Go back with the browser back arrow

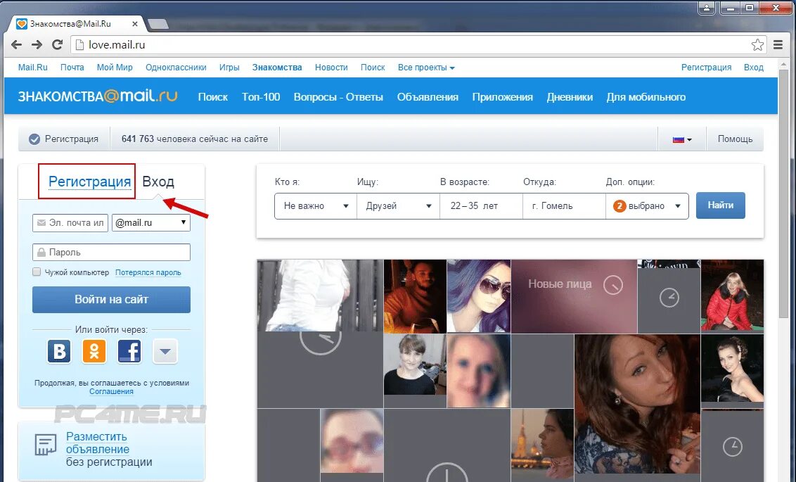tap(16, 45)
